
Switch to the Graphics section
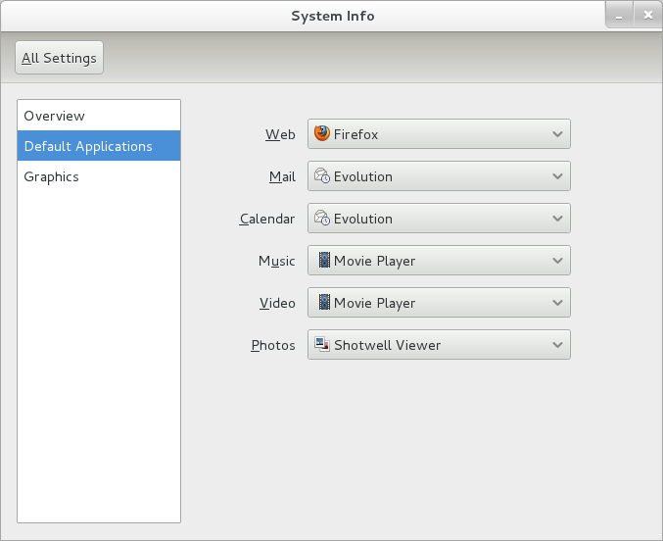99,176
